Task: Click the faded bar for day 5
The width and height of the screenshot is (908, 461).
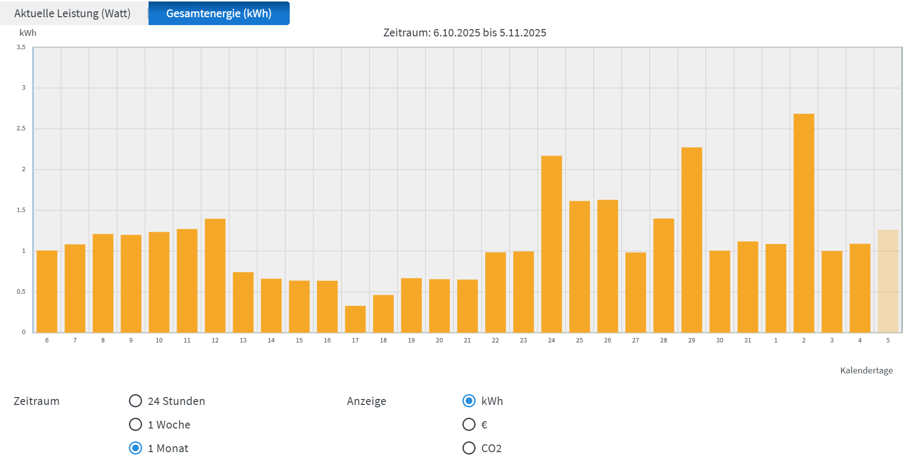Action: pyautogui.click(x=888, y=281)
